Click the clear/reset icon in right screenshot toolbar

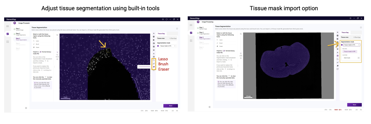(x=337, y=69)
